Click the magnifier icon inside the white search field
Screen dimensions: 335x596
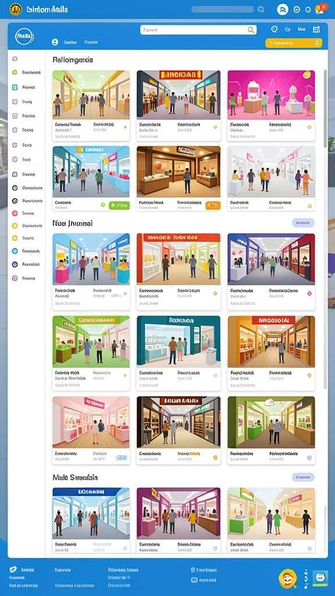pos(251,30)
